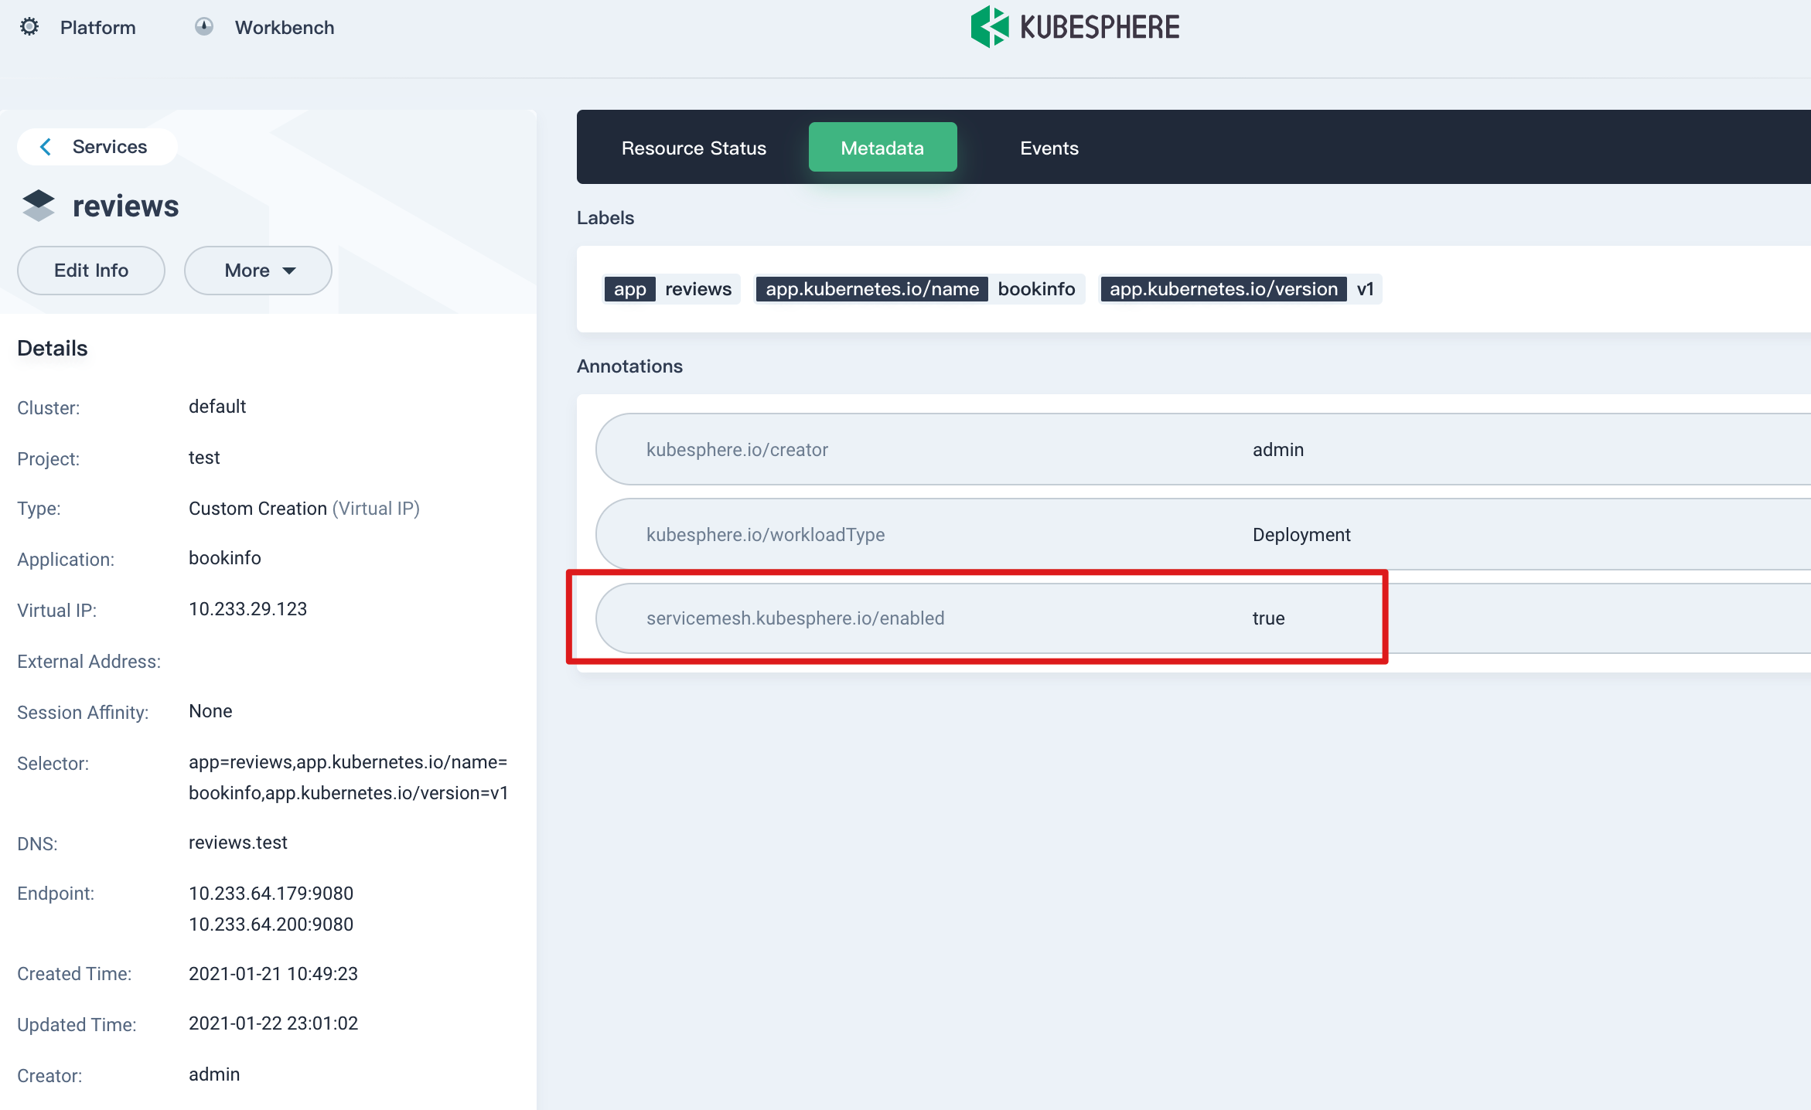Open the Workbench menu

pos(284,26)
